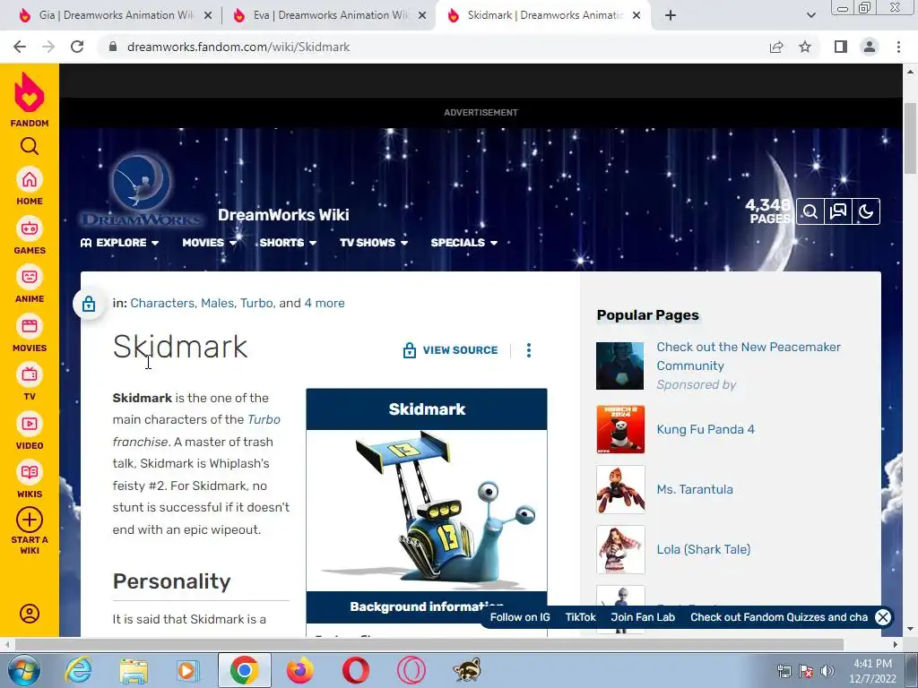
Task: Show the 4 more categories
Action: pyautogui.click(x=325, y=303)
